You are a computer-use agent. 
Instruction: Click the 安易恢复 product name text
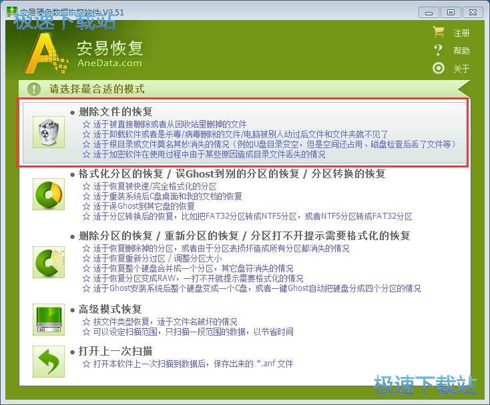click(x=110, y=48)
